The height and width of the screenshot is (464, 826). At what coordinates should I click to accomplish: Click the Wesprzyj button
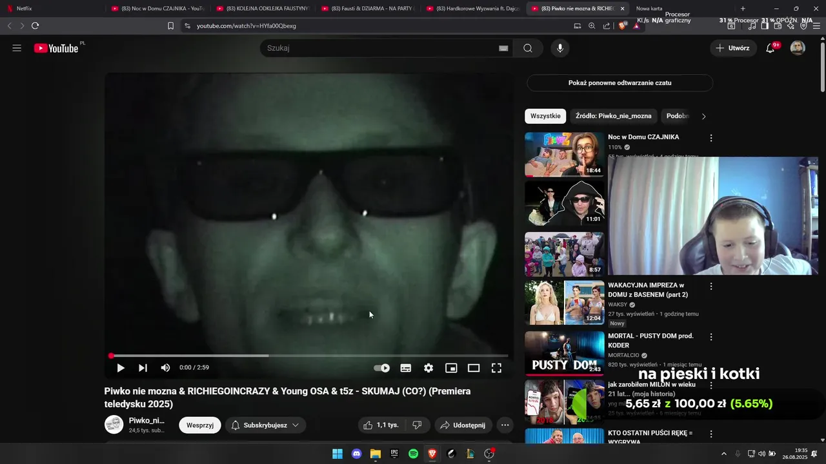click(x=200, y=425)
